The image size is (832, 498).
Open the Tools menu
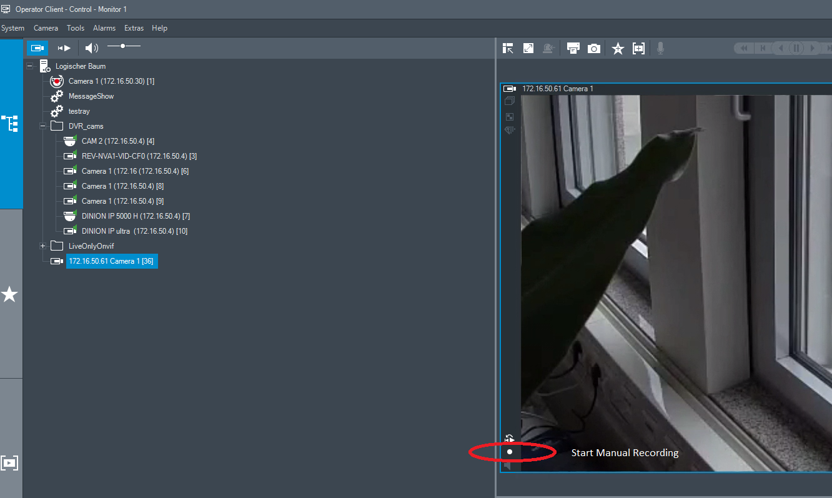click(76, 28)
